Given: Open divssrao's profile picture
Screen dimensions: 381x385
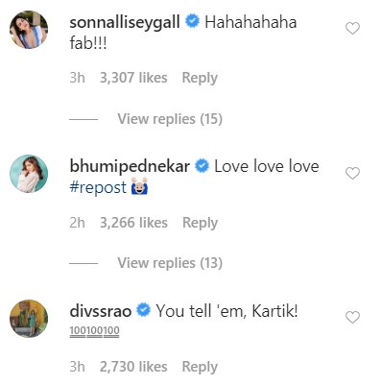Looking at the screenshot, I should 29,319.
